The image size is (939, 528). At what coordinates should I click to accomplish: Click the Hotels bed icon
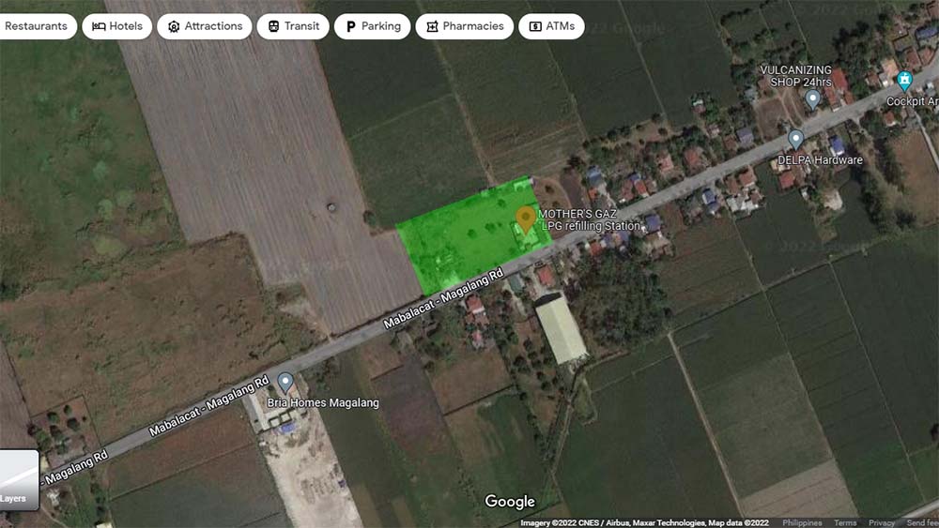99,26
